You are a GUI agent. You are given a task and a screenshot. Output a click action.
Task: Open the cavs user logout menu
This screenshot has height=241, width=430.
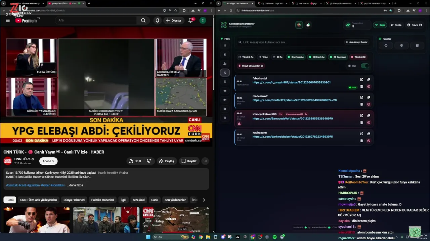[x=414, y=25]
